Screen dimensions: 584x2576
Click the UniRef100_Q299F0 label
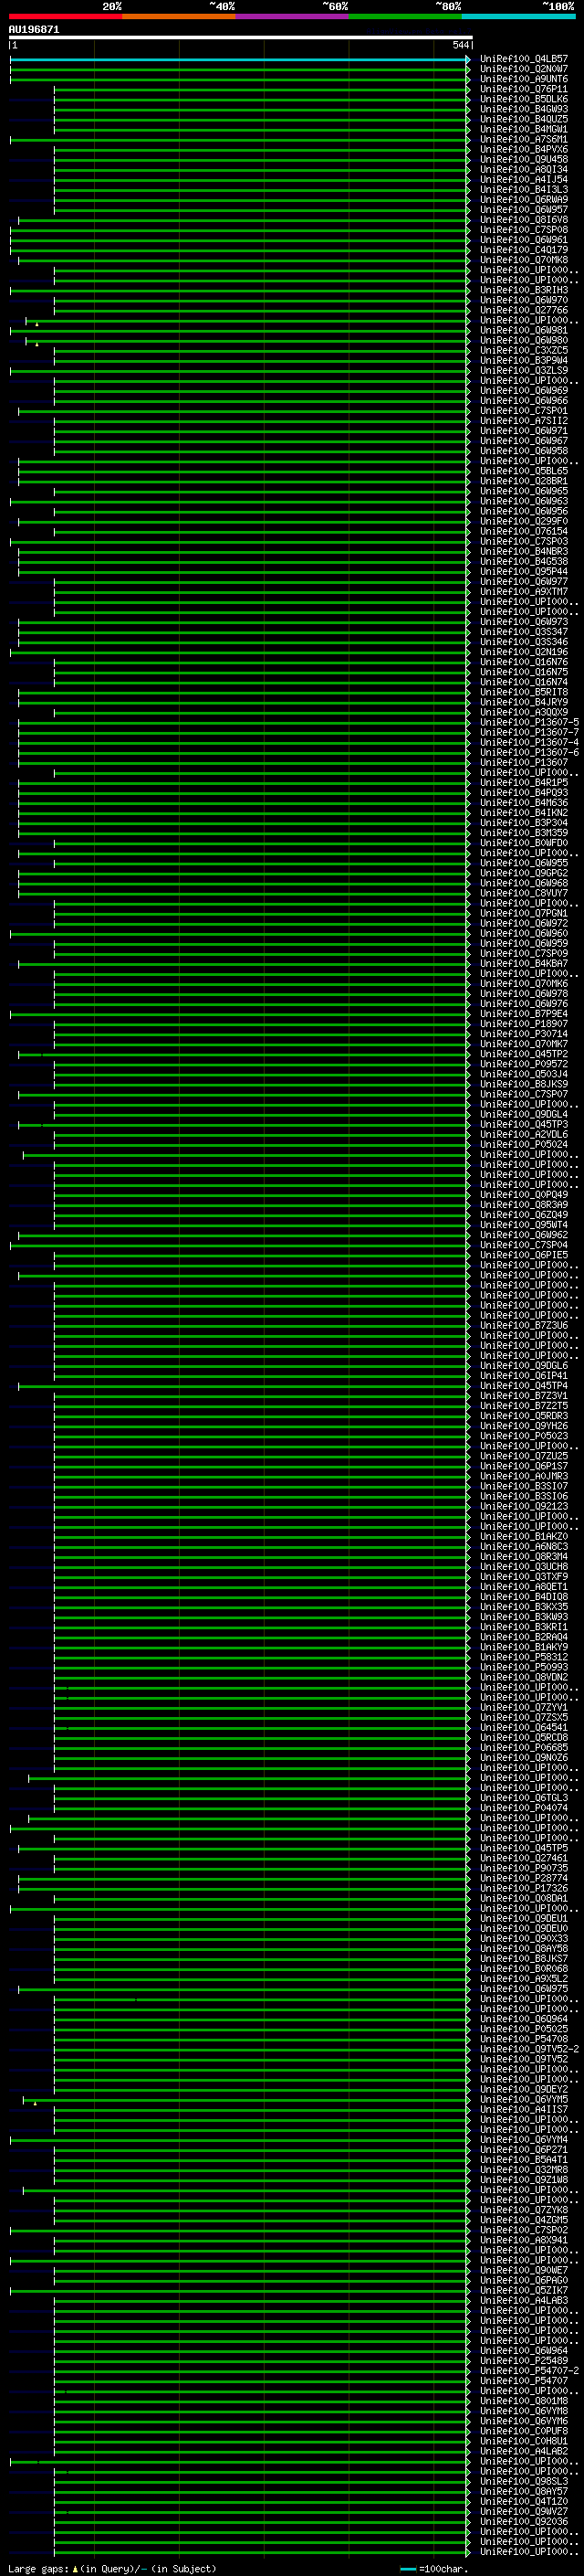(x=524, y=521)
